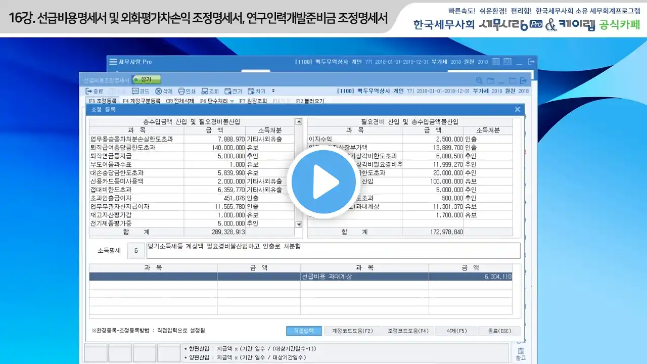Select 부도어음과수표 row

coord(192,164)
